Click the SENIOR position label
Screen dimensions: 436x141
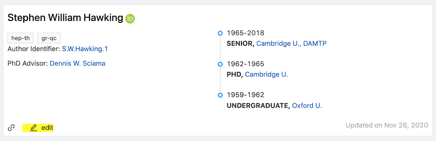(240, 44)
